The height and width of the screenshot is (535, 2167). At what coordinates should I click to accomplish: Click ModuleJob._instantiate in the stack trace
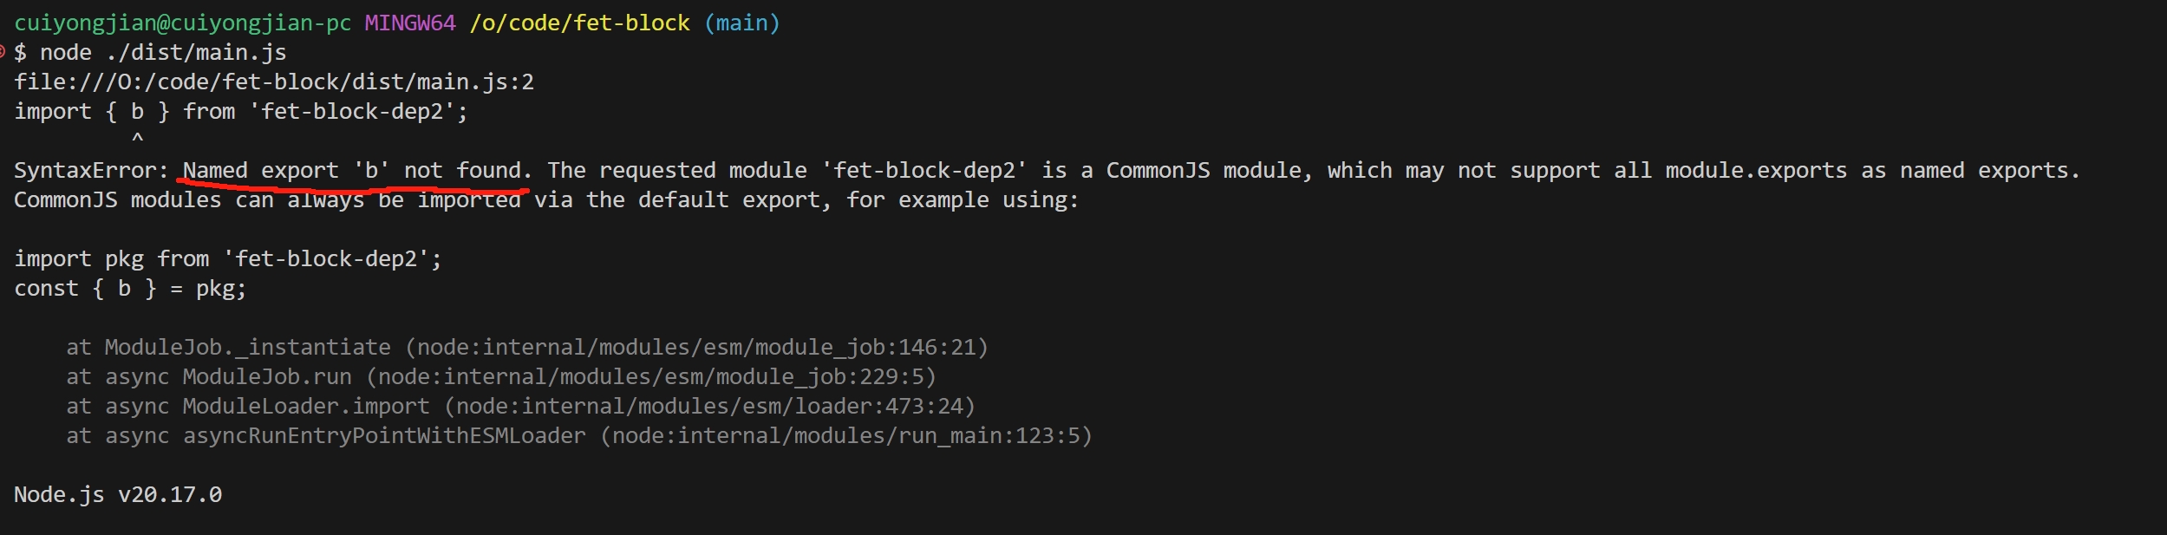pyautogui.click(x=248, y=348)
